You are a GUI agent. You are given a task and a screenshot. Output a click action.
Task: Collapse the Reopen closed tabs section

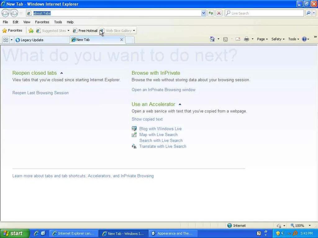pos(62,73)
